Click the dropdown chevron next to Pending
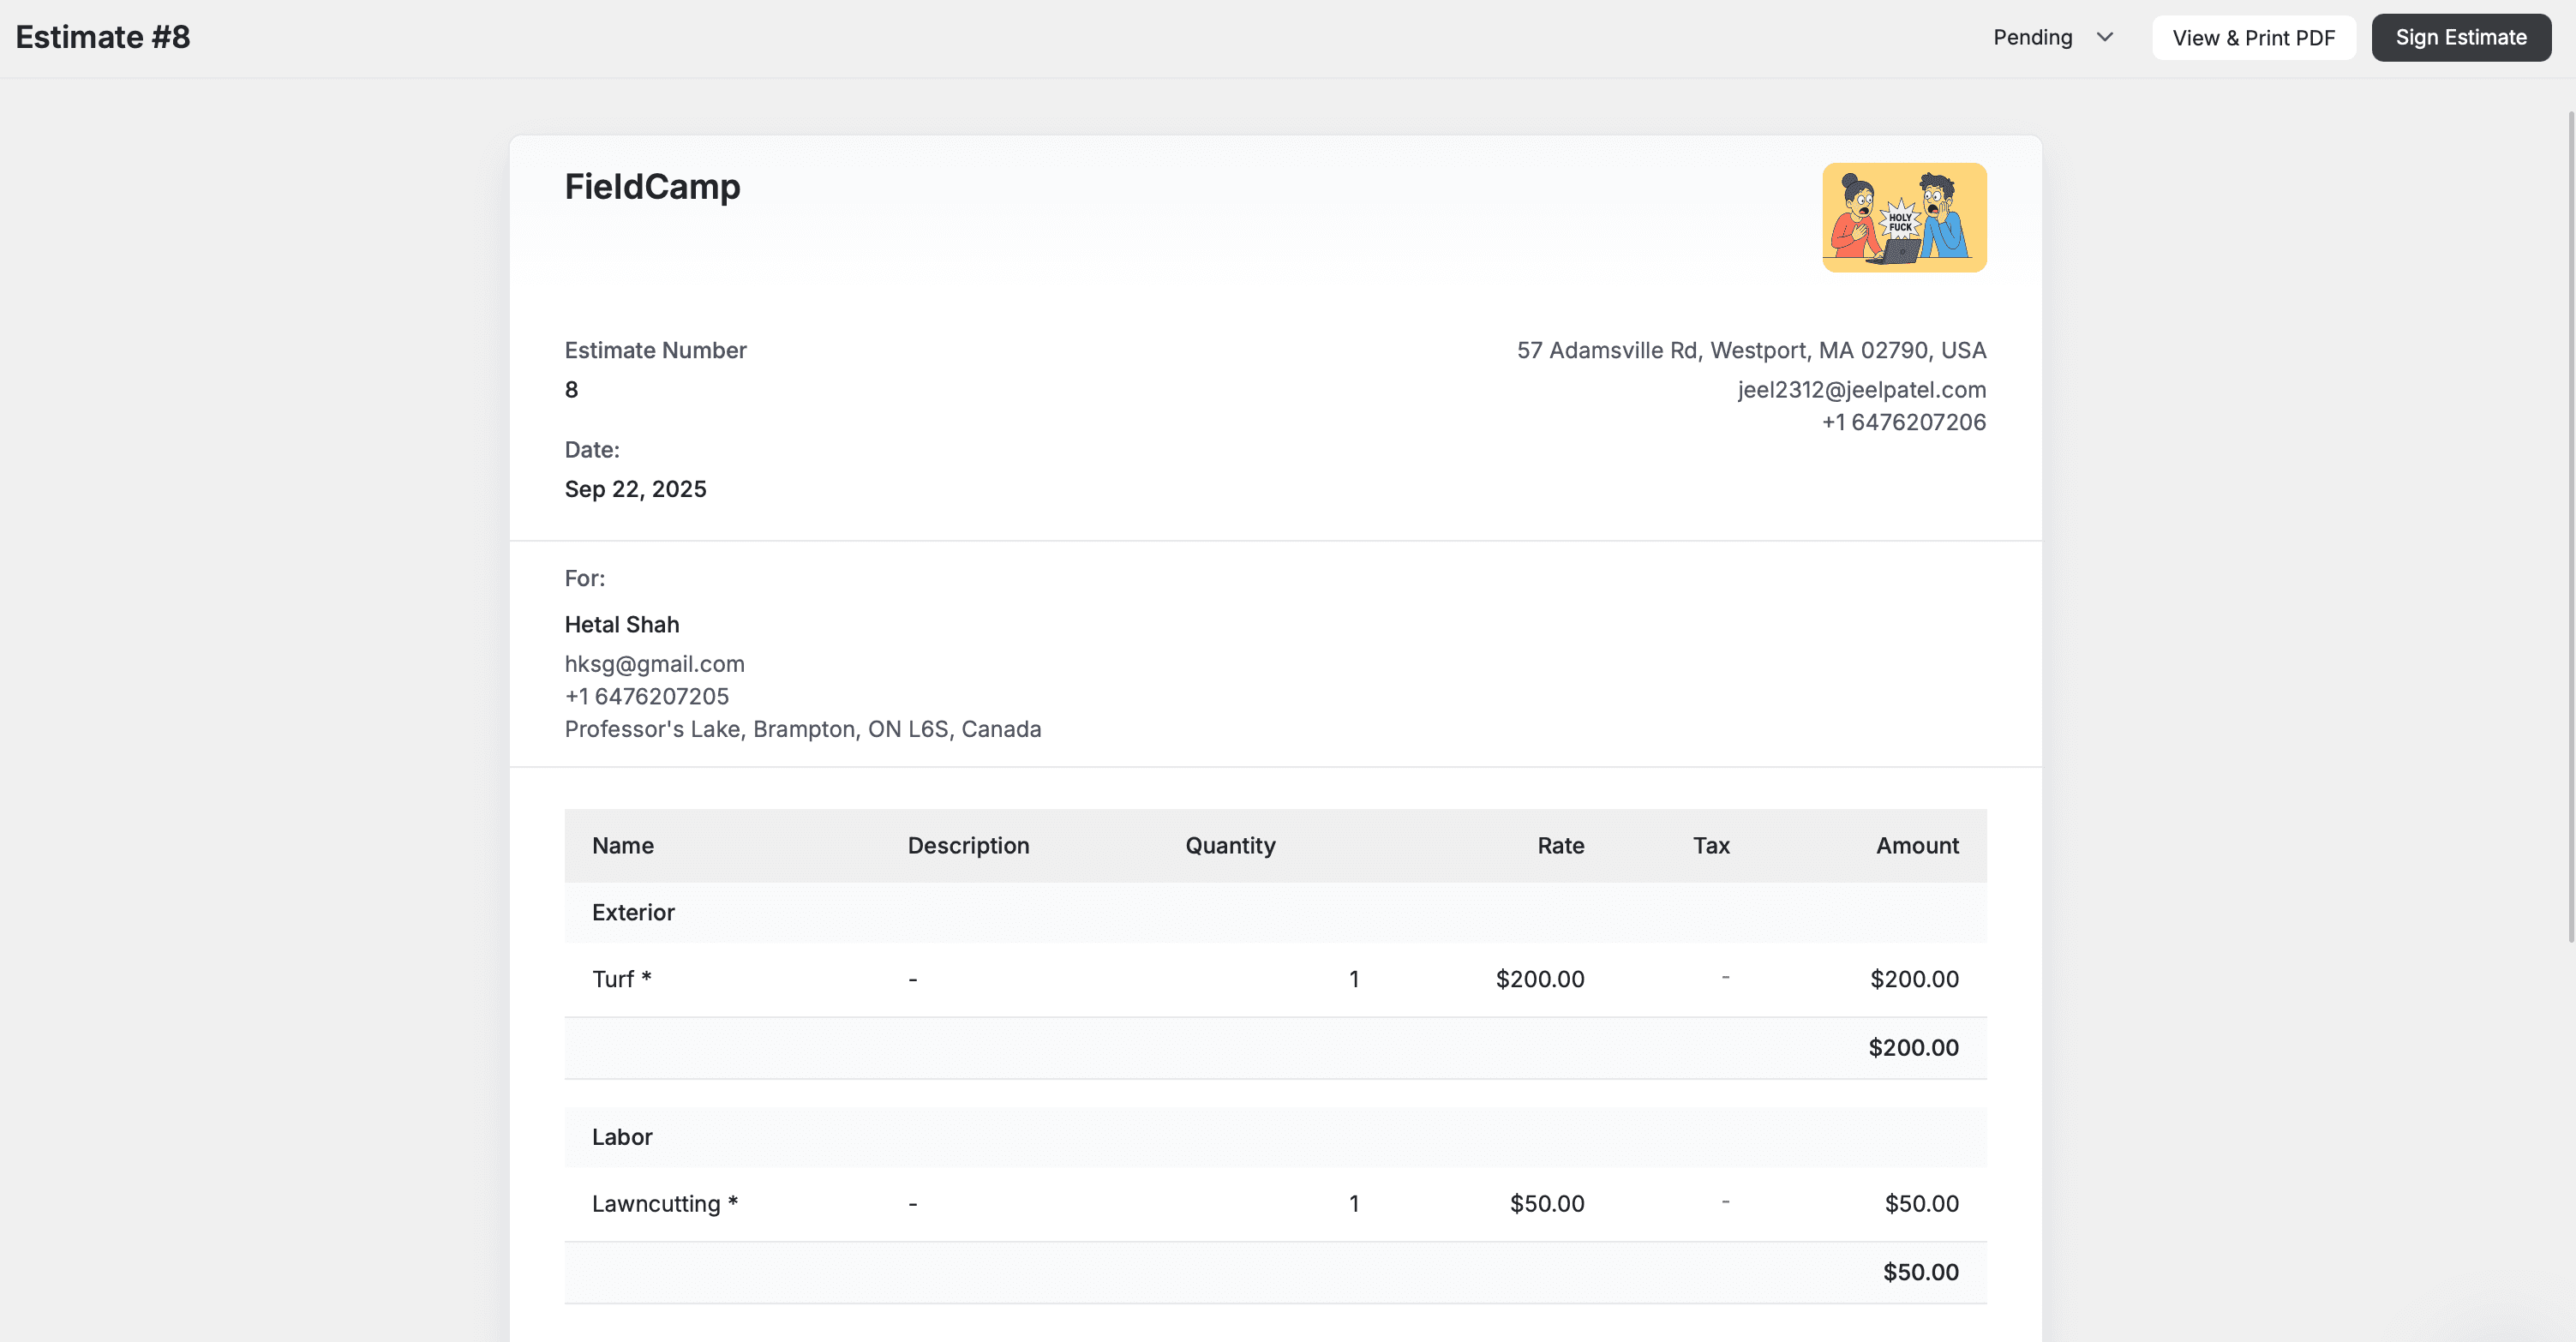The width and height of the screenshot is (2576, 1342). coord(2105,37)
